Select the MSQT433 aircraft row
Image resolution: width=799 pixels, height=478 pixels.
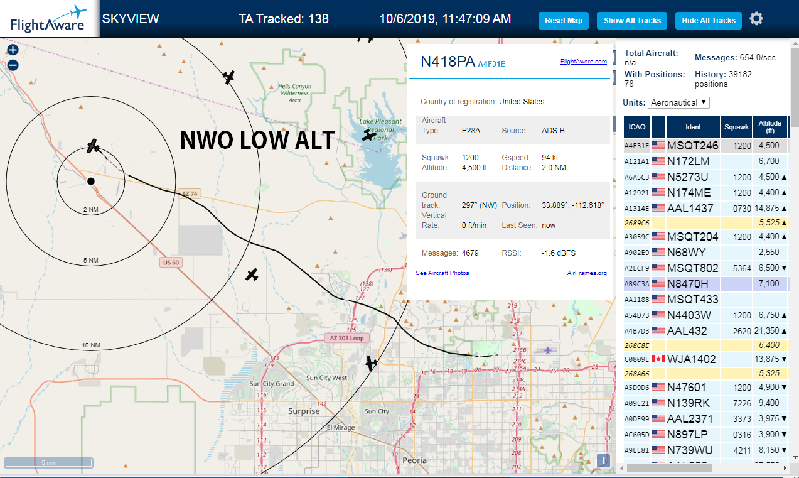pyautogui.click(x=706, y=300)
